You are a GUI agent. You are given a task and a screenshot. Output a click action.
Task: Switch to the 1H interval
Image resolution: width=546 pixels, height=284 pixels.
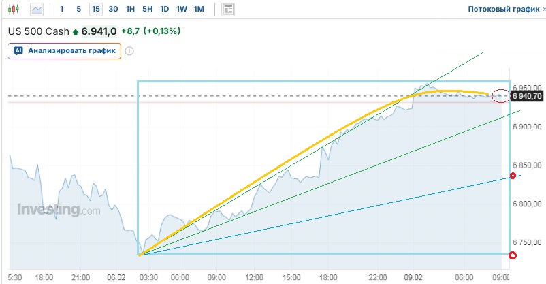[x=130, y=10]
